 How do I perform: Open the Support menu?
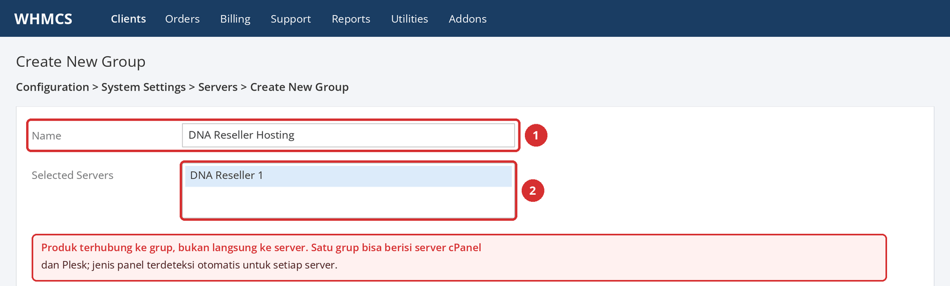(x=290, y=19)
